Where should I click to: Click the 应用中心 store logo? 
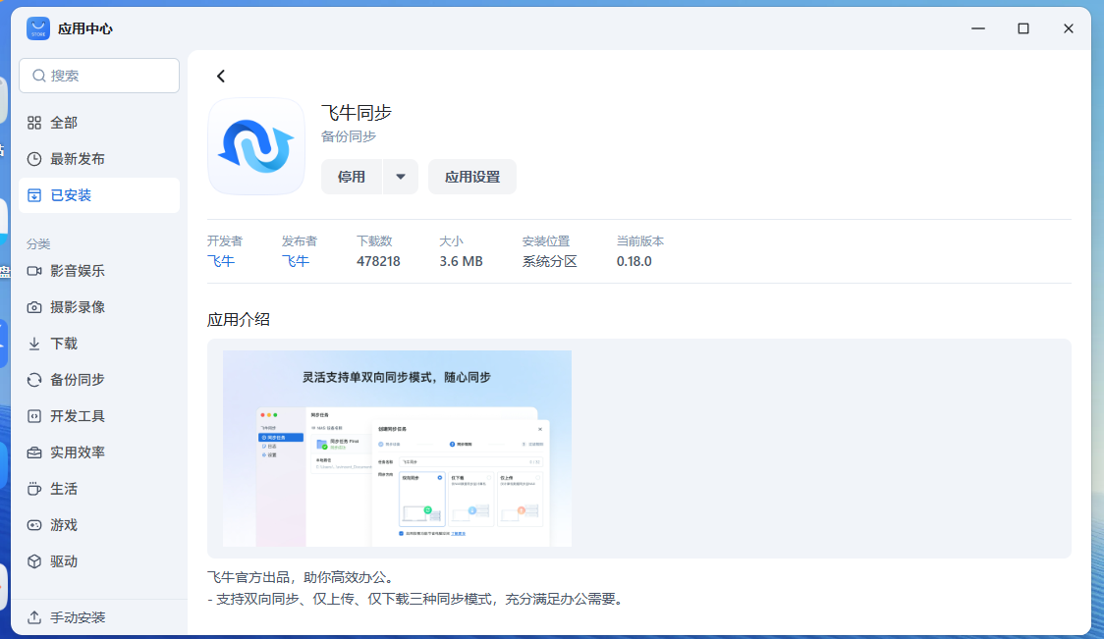[37, 28]
